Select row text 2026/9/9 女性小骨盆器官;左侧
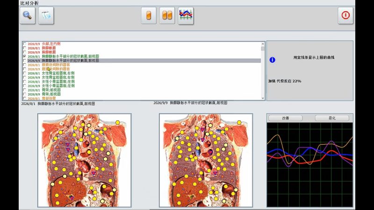The image size is (374, 210). (51, 86)
